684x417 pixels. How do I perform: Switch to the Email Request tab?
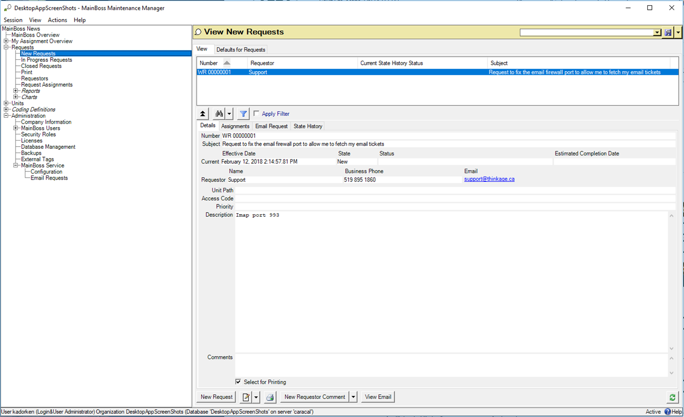(x=271, y=126)
